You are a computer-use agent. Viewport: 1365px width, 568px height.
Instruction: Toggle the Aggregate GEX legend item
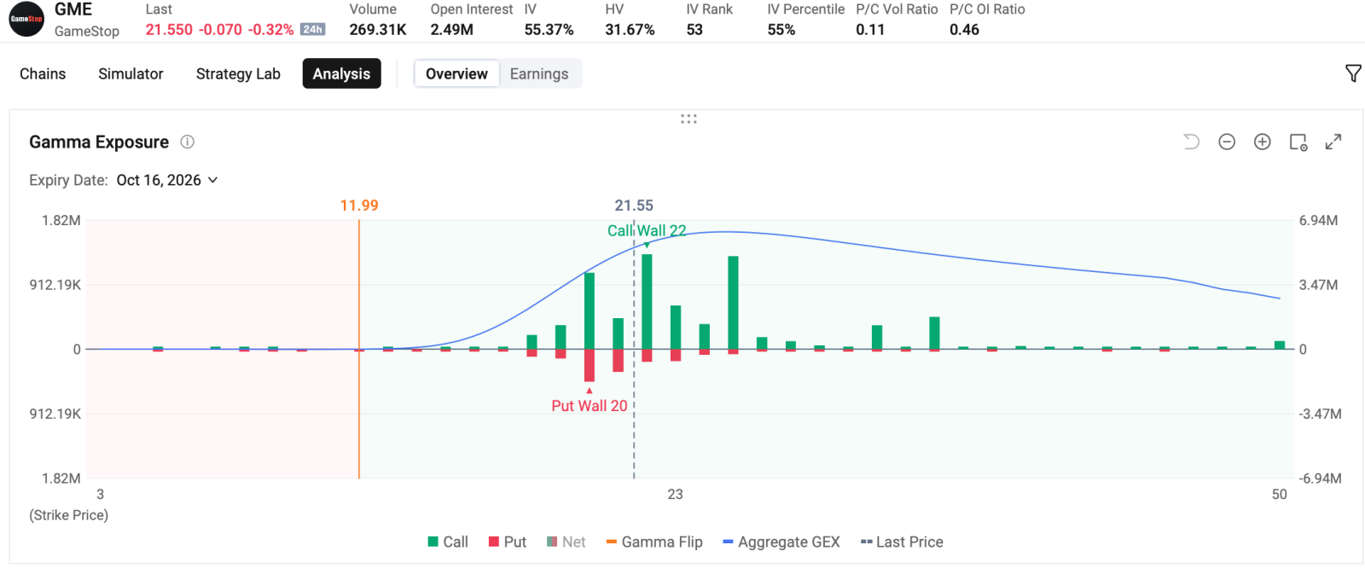781,542
